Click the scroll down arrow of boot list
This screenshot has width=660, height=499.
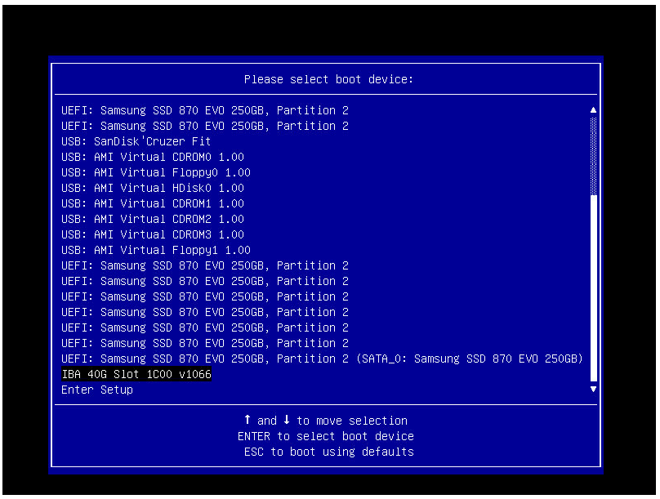pos(593,390)
